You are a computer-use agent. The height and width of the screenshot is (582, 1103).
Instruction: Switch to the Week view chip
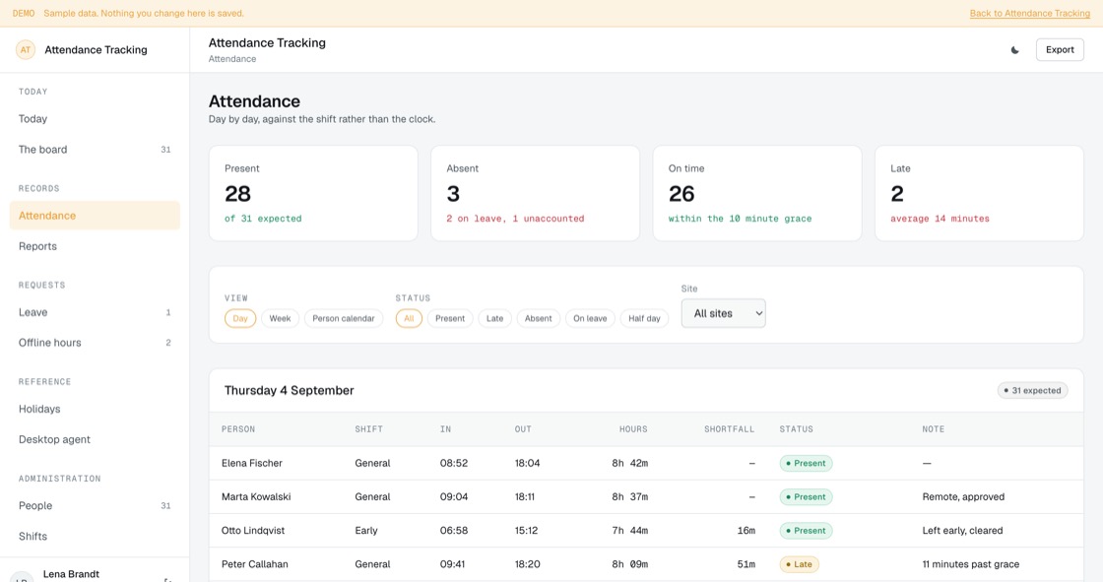click(280, 319)
